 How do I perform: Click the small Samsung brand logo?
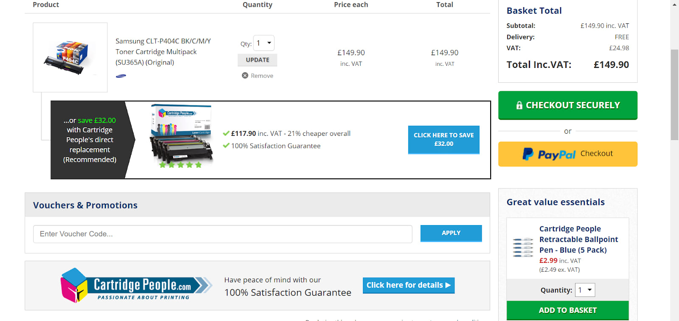(121, 76)
